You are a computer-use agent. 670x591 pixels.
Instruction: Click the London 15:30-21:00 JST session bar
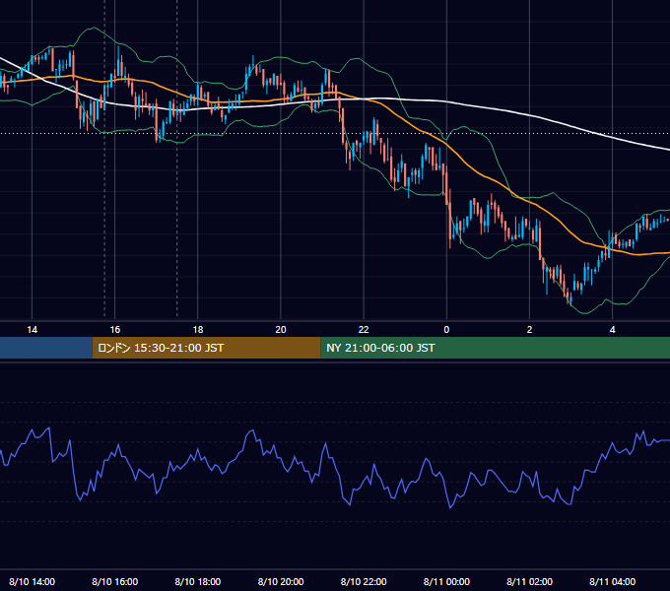[x=206, y=348]
